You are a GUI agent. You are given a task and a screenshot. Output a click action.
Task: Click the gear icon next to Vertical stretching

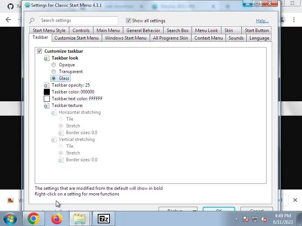point(54,139)
